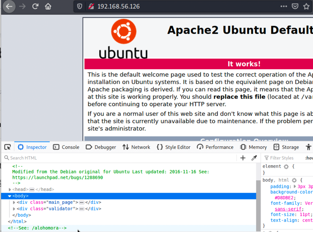Open the browser home page
The width and height of the screenshot is (313, 232).
click(48, 7)
